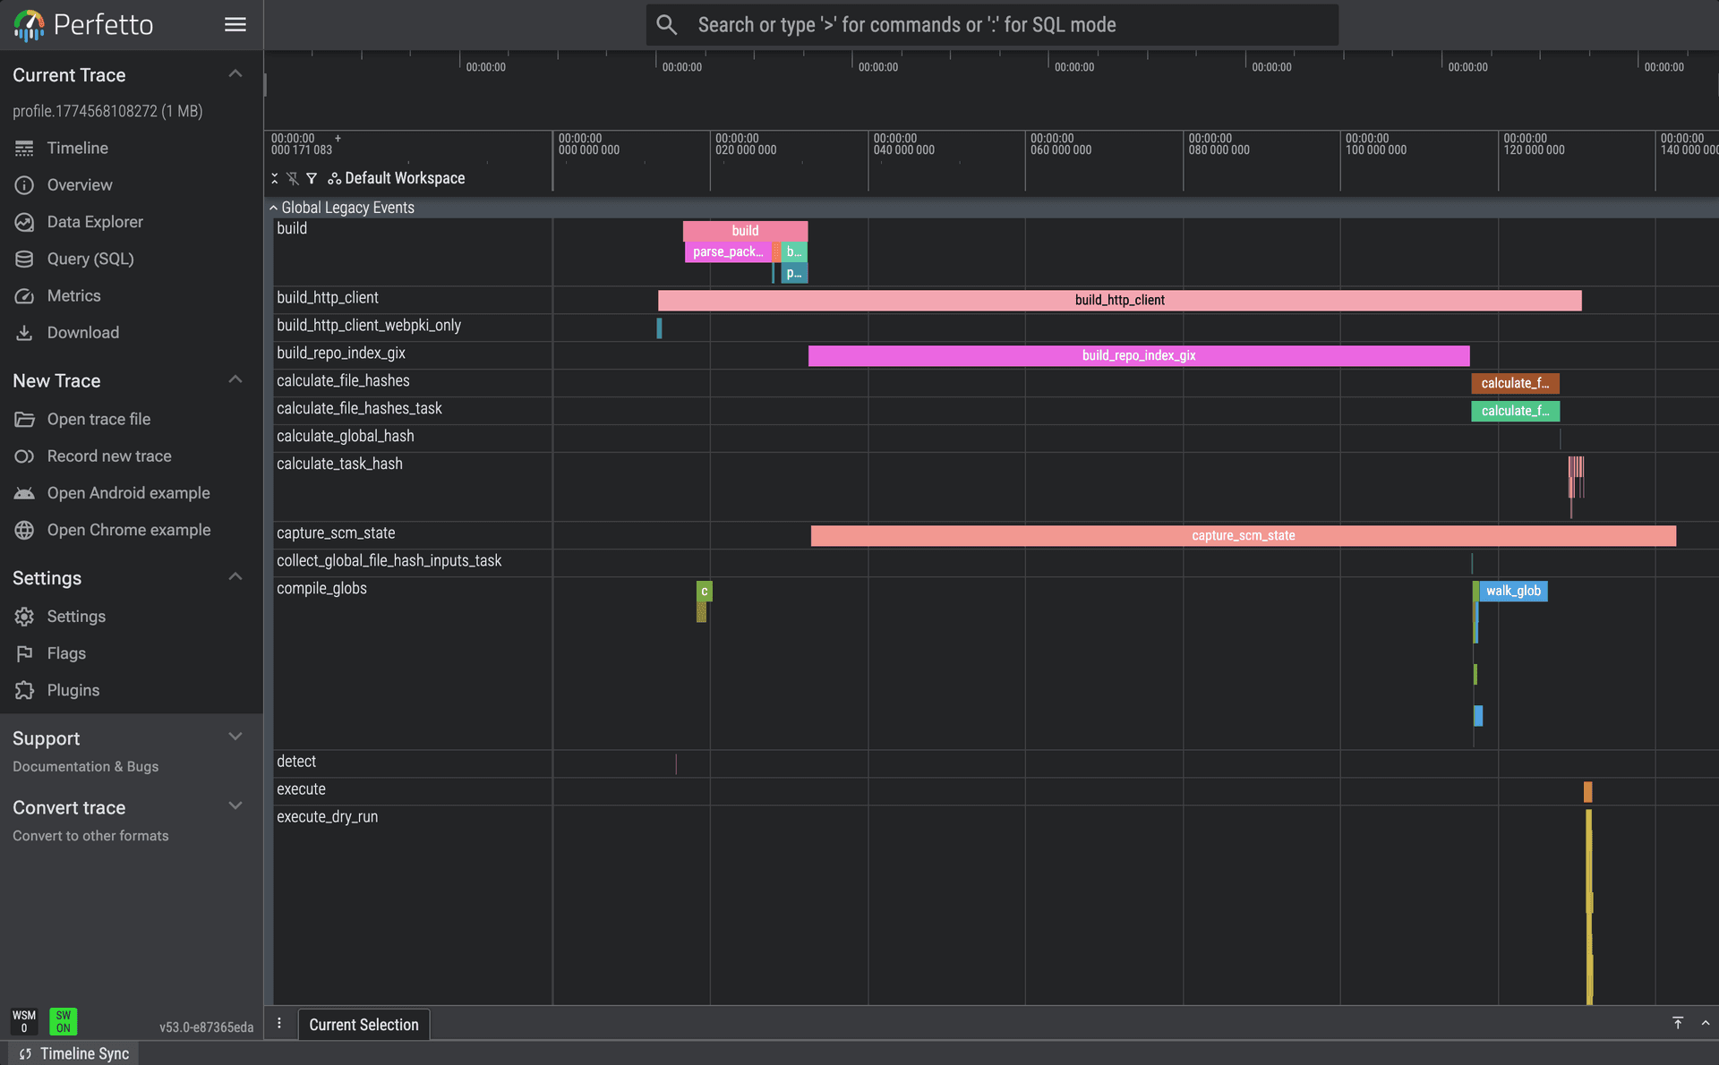Toggle the SW ON service worker indicator

point(63,1021)
